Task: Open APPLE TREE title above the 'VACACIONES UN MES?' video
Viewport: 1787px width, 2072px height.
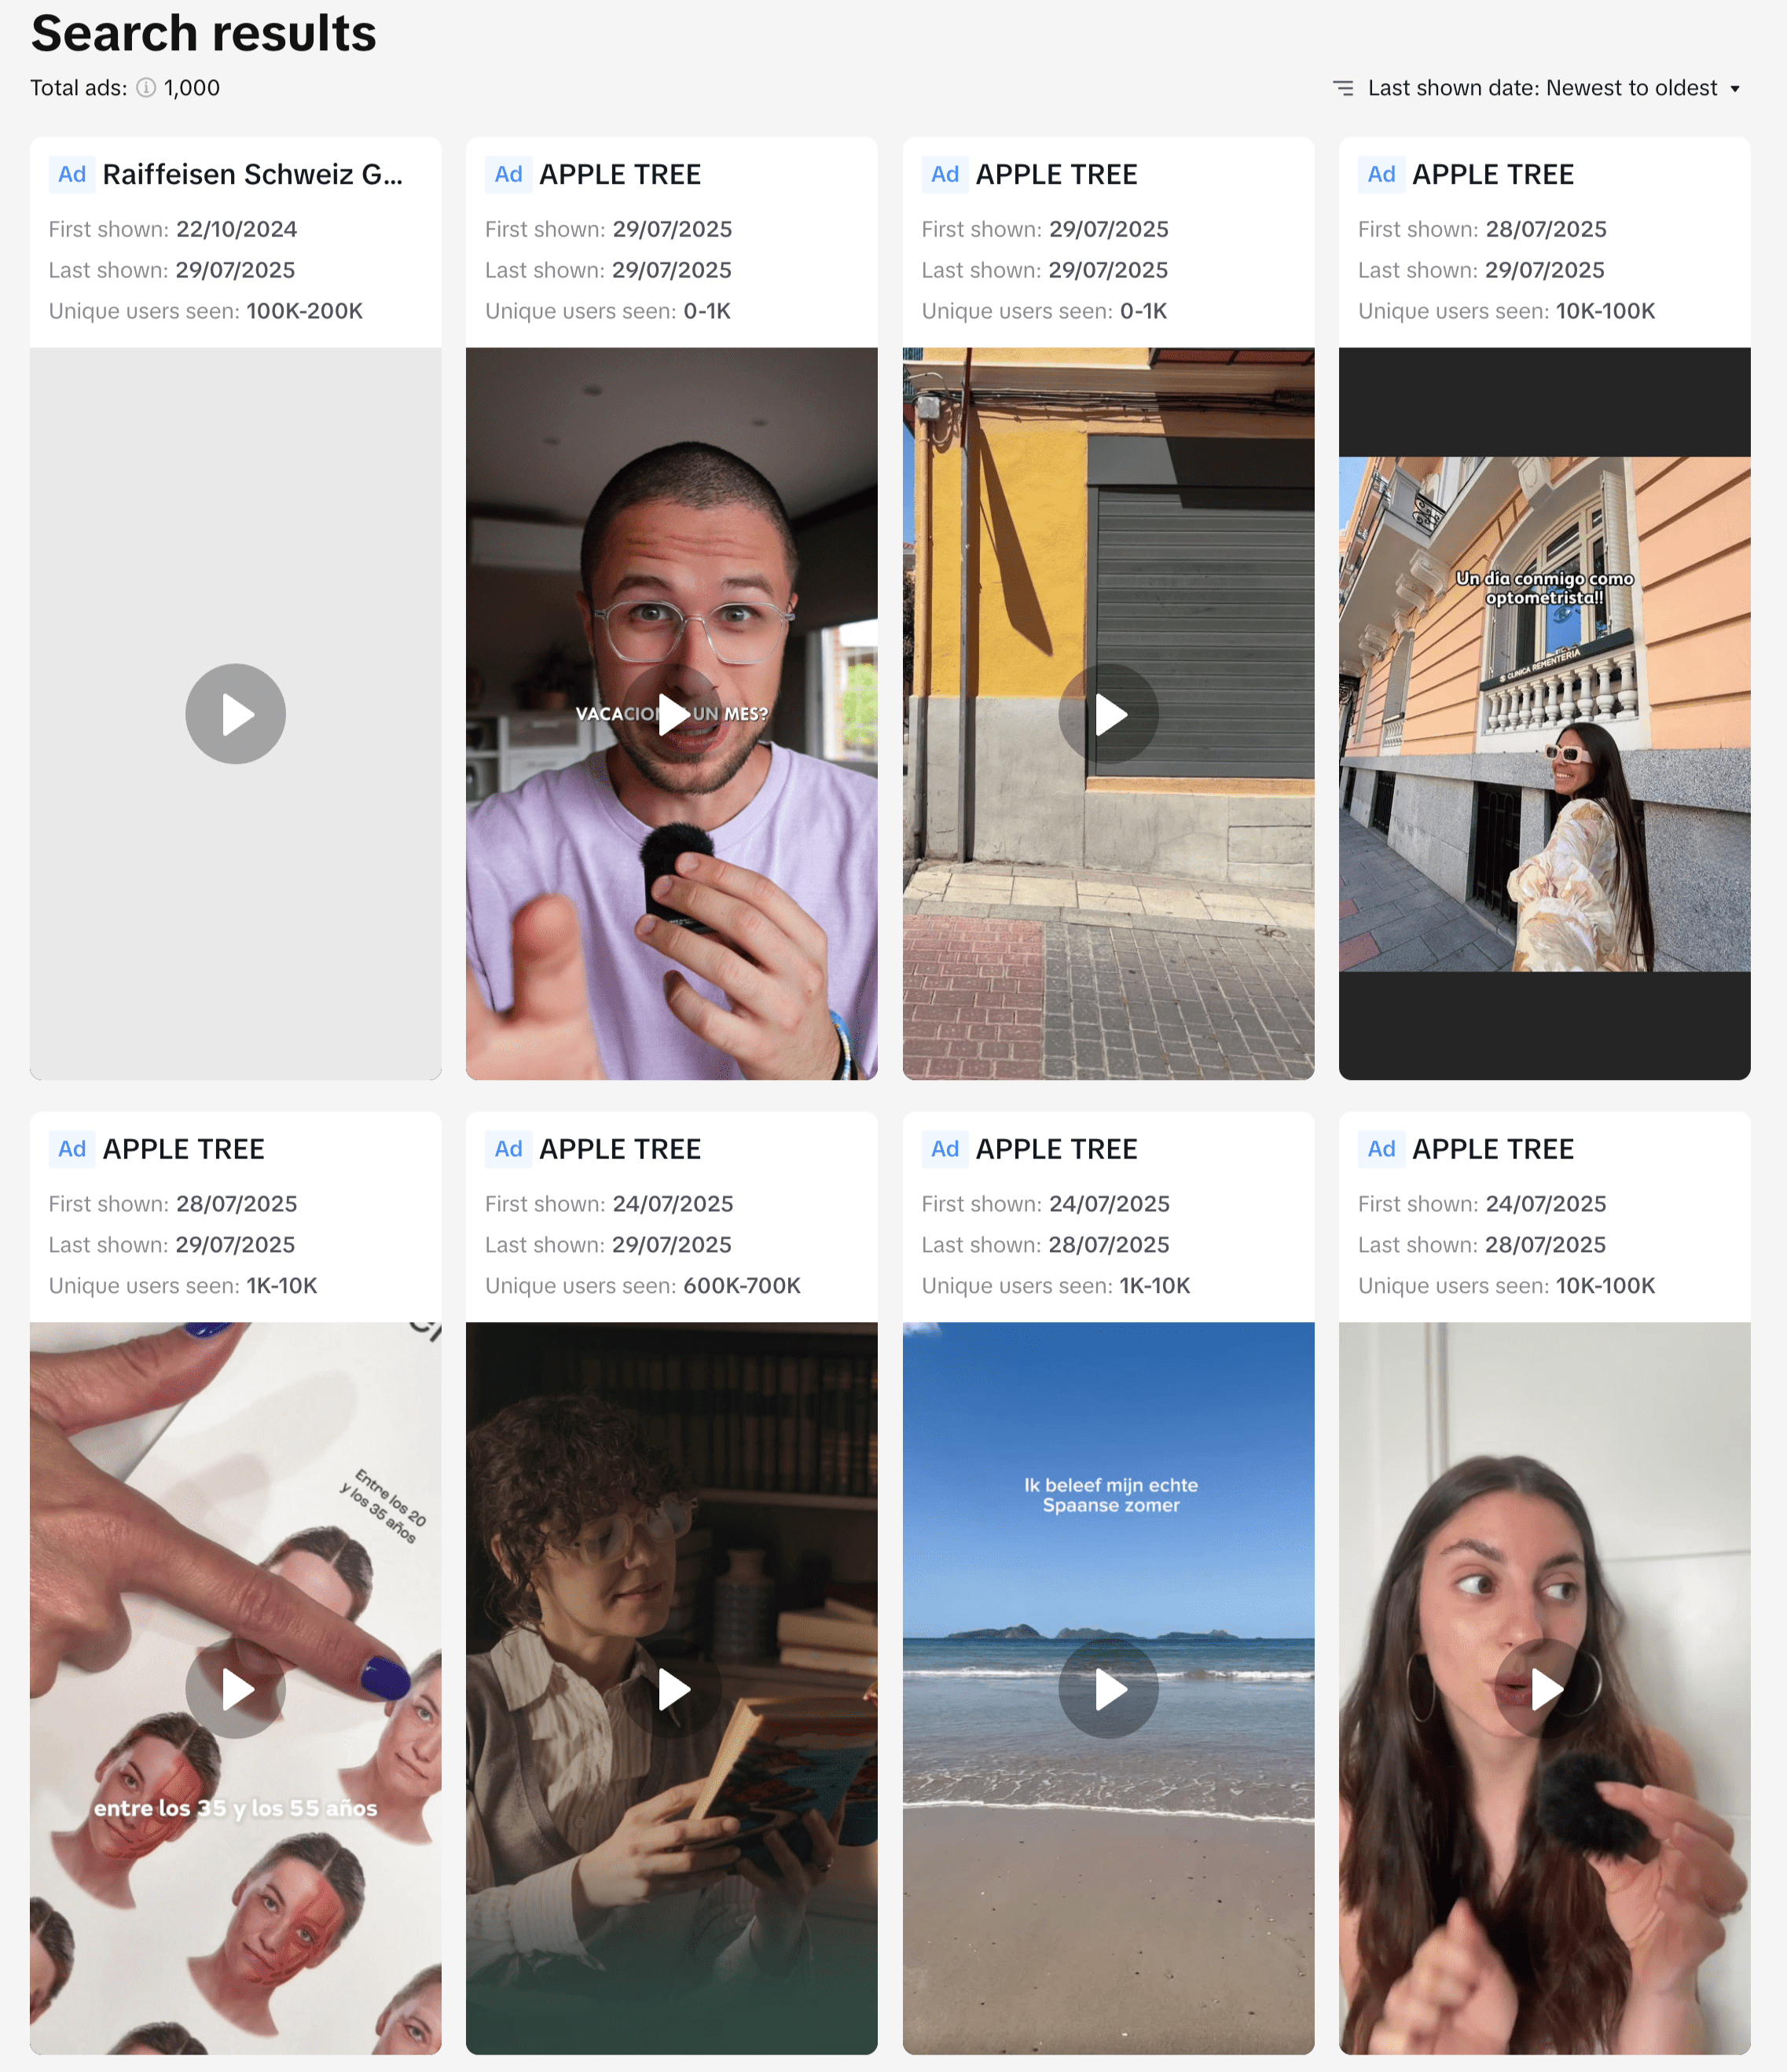Action: (x=620, y=174)
